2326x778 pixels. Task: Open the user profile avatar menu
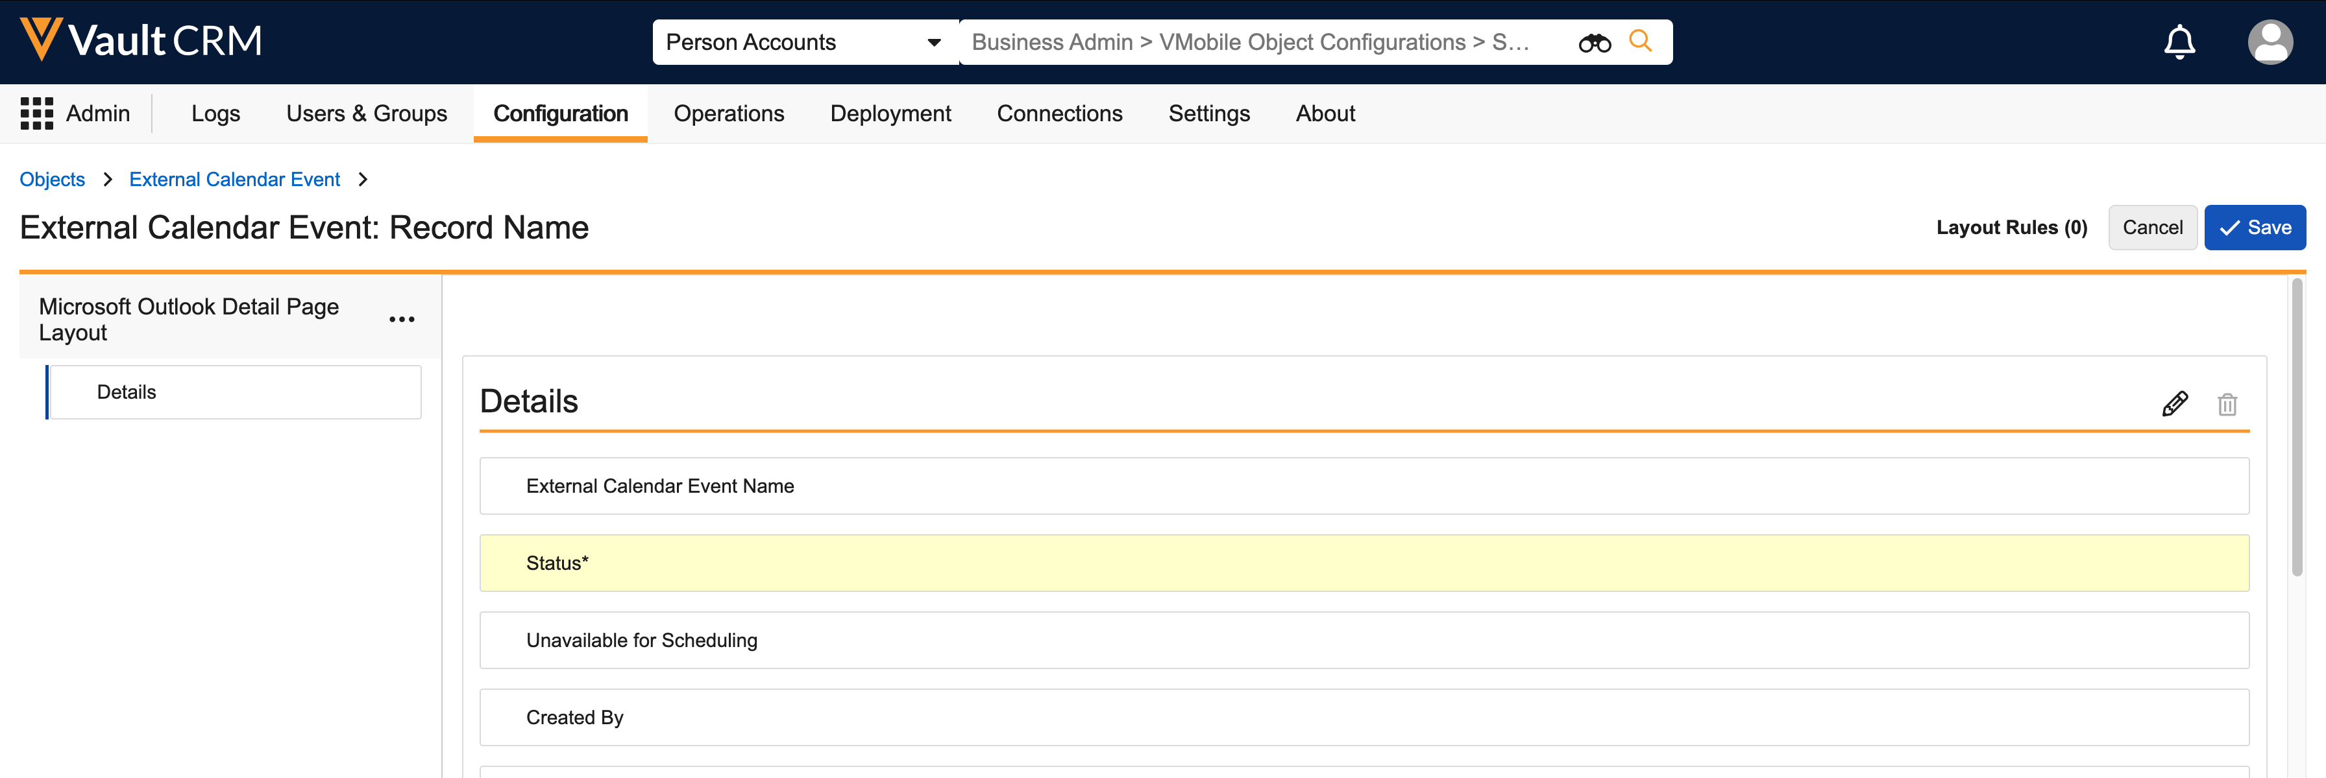(2269, 41)
